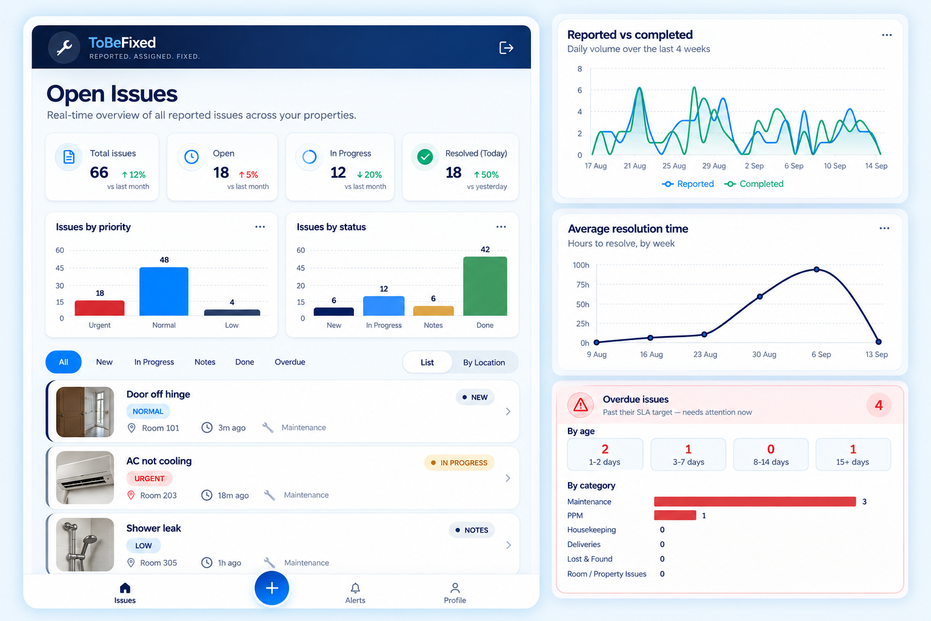Click the 1-2 days overdue card
Screen dimensions: 931x621
click(605, 454)
